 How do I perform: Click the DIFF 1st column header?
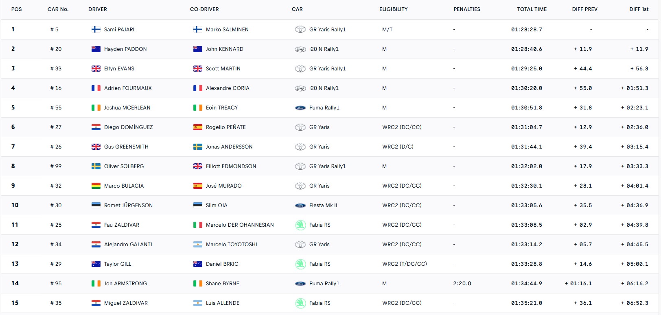click(x=639, y=9)
